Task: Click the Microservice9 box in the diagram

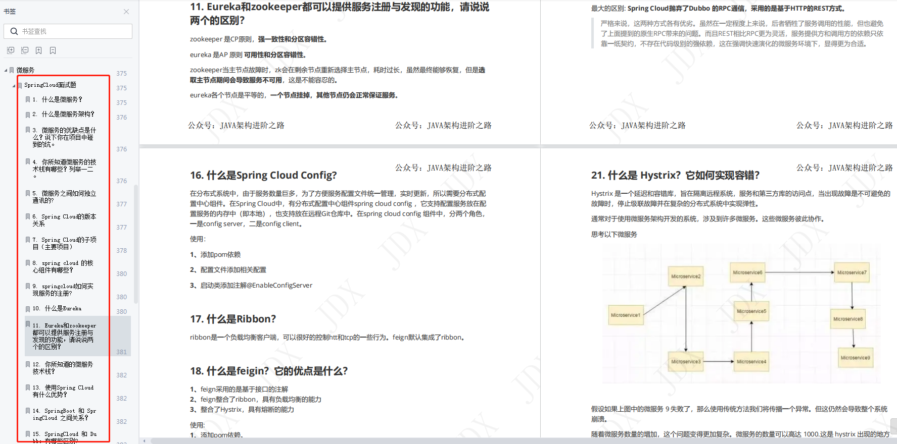Action: [855, 358]
